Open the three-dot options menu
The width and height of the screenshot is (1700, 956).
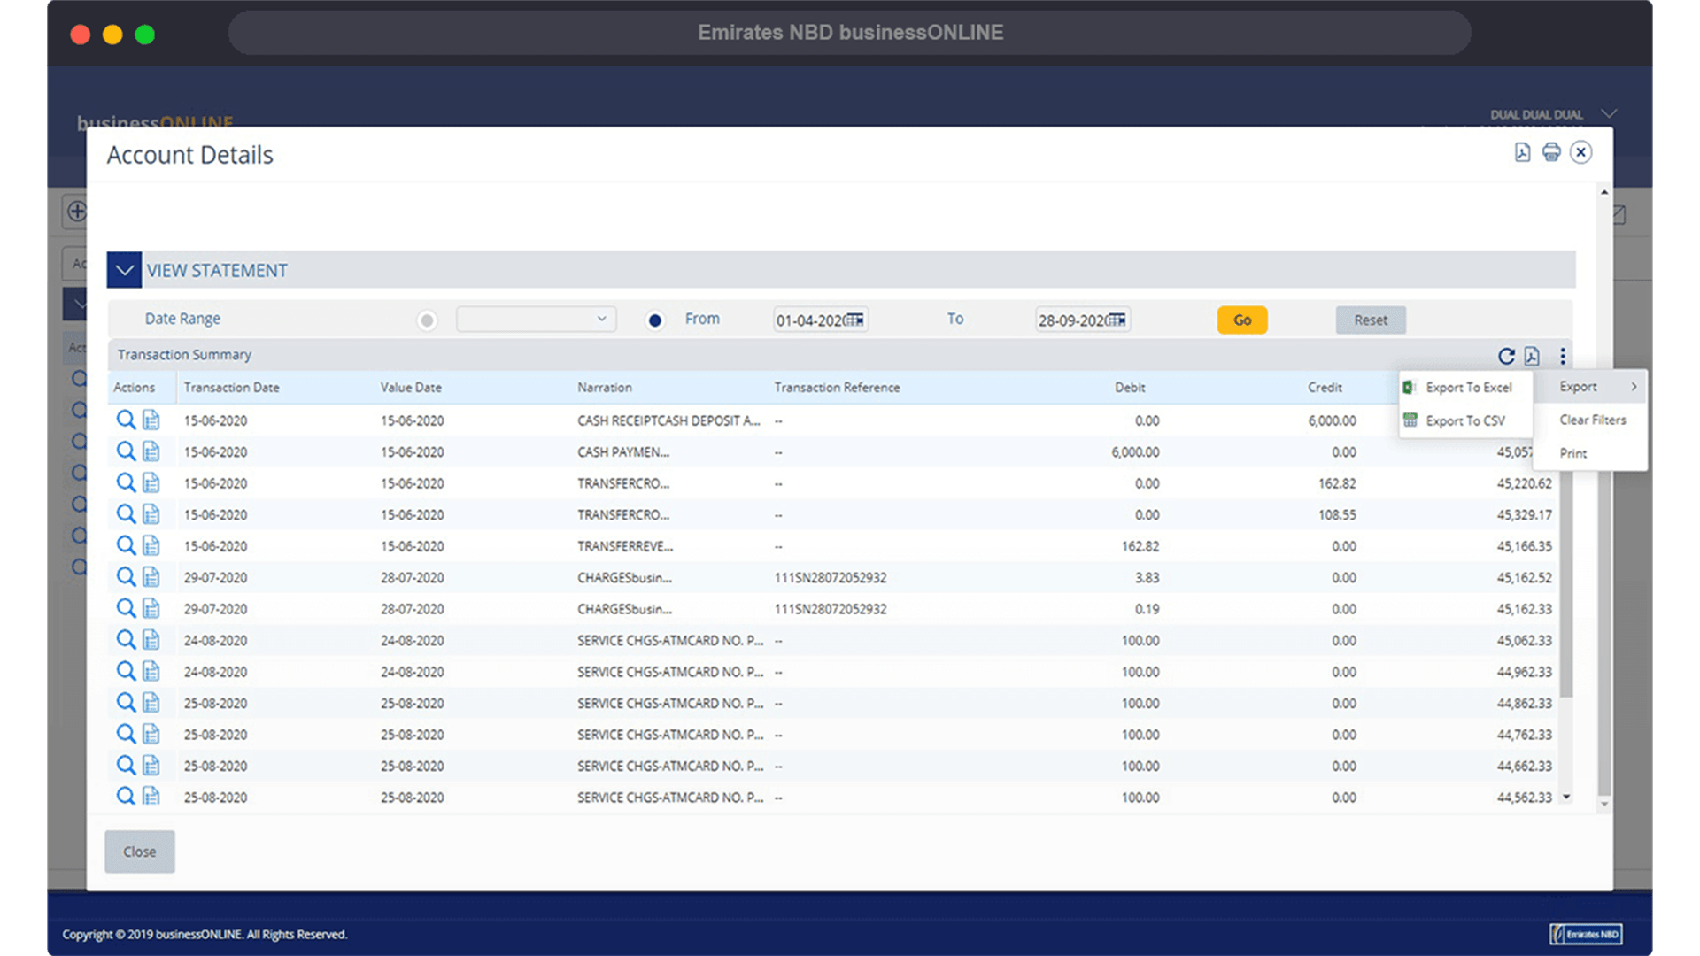1563,356
